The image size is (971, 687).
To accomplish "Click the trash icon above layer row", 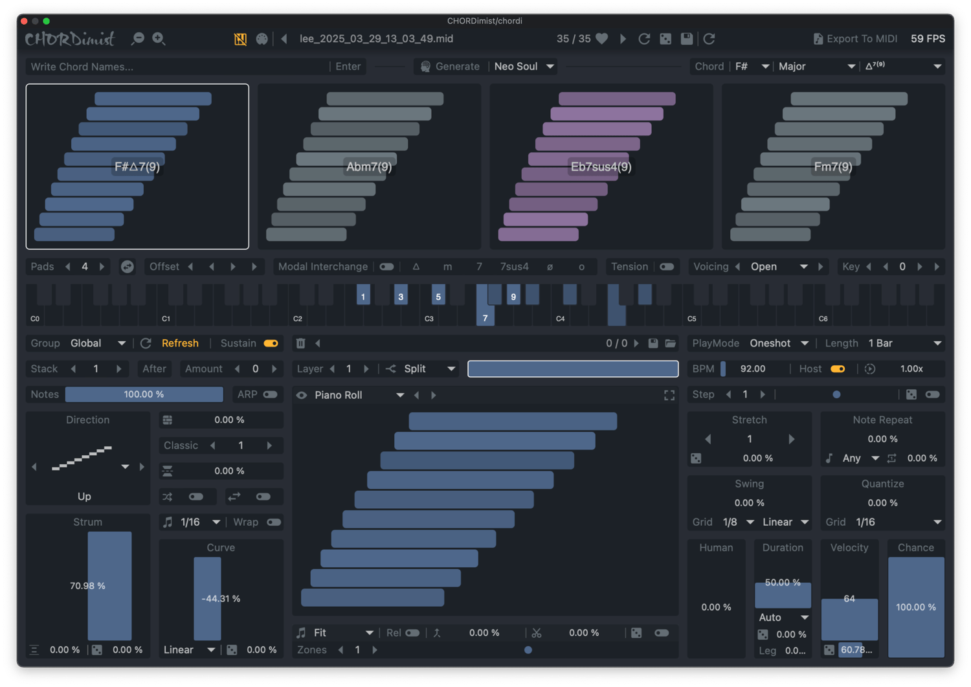I will pyautogui.click(x=301, y=343).
